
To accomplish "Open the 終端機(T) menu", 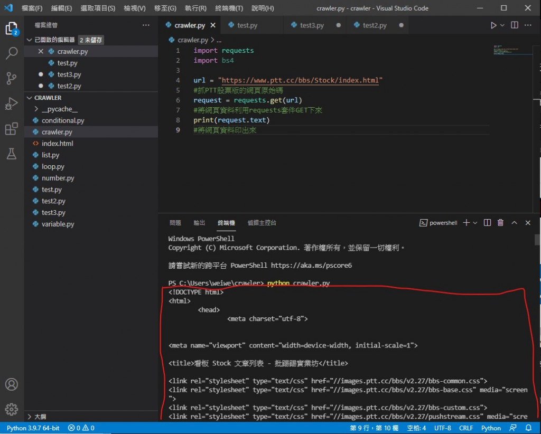I will click(229, 8).
